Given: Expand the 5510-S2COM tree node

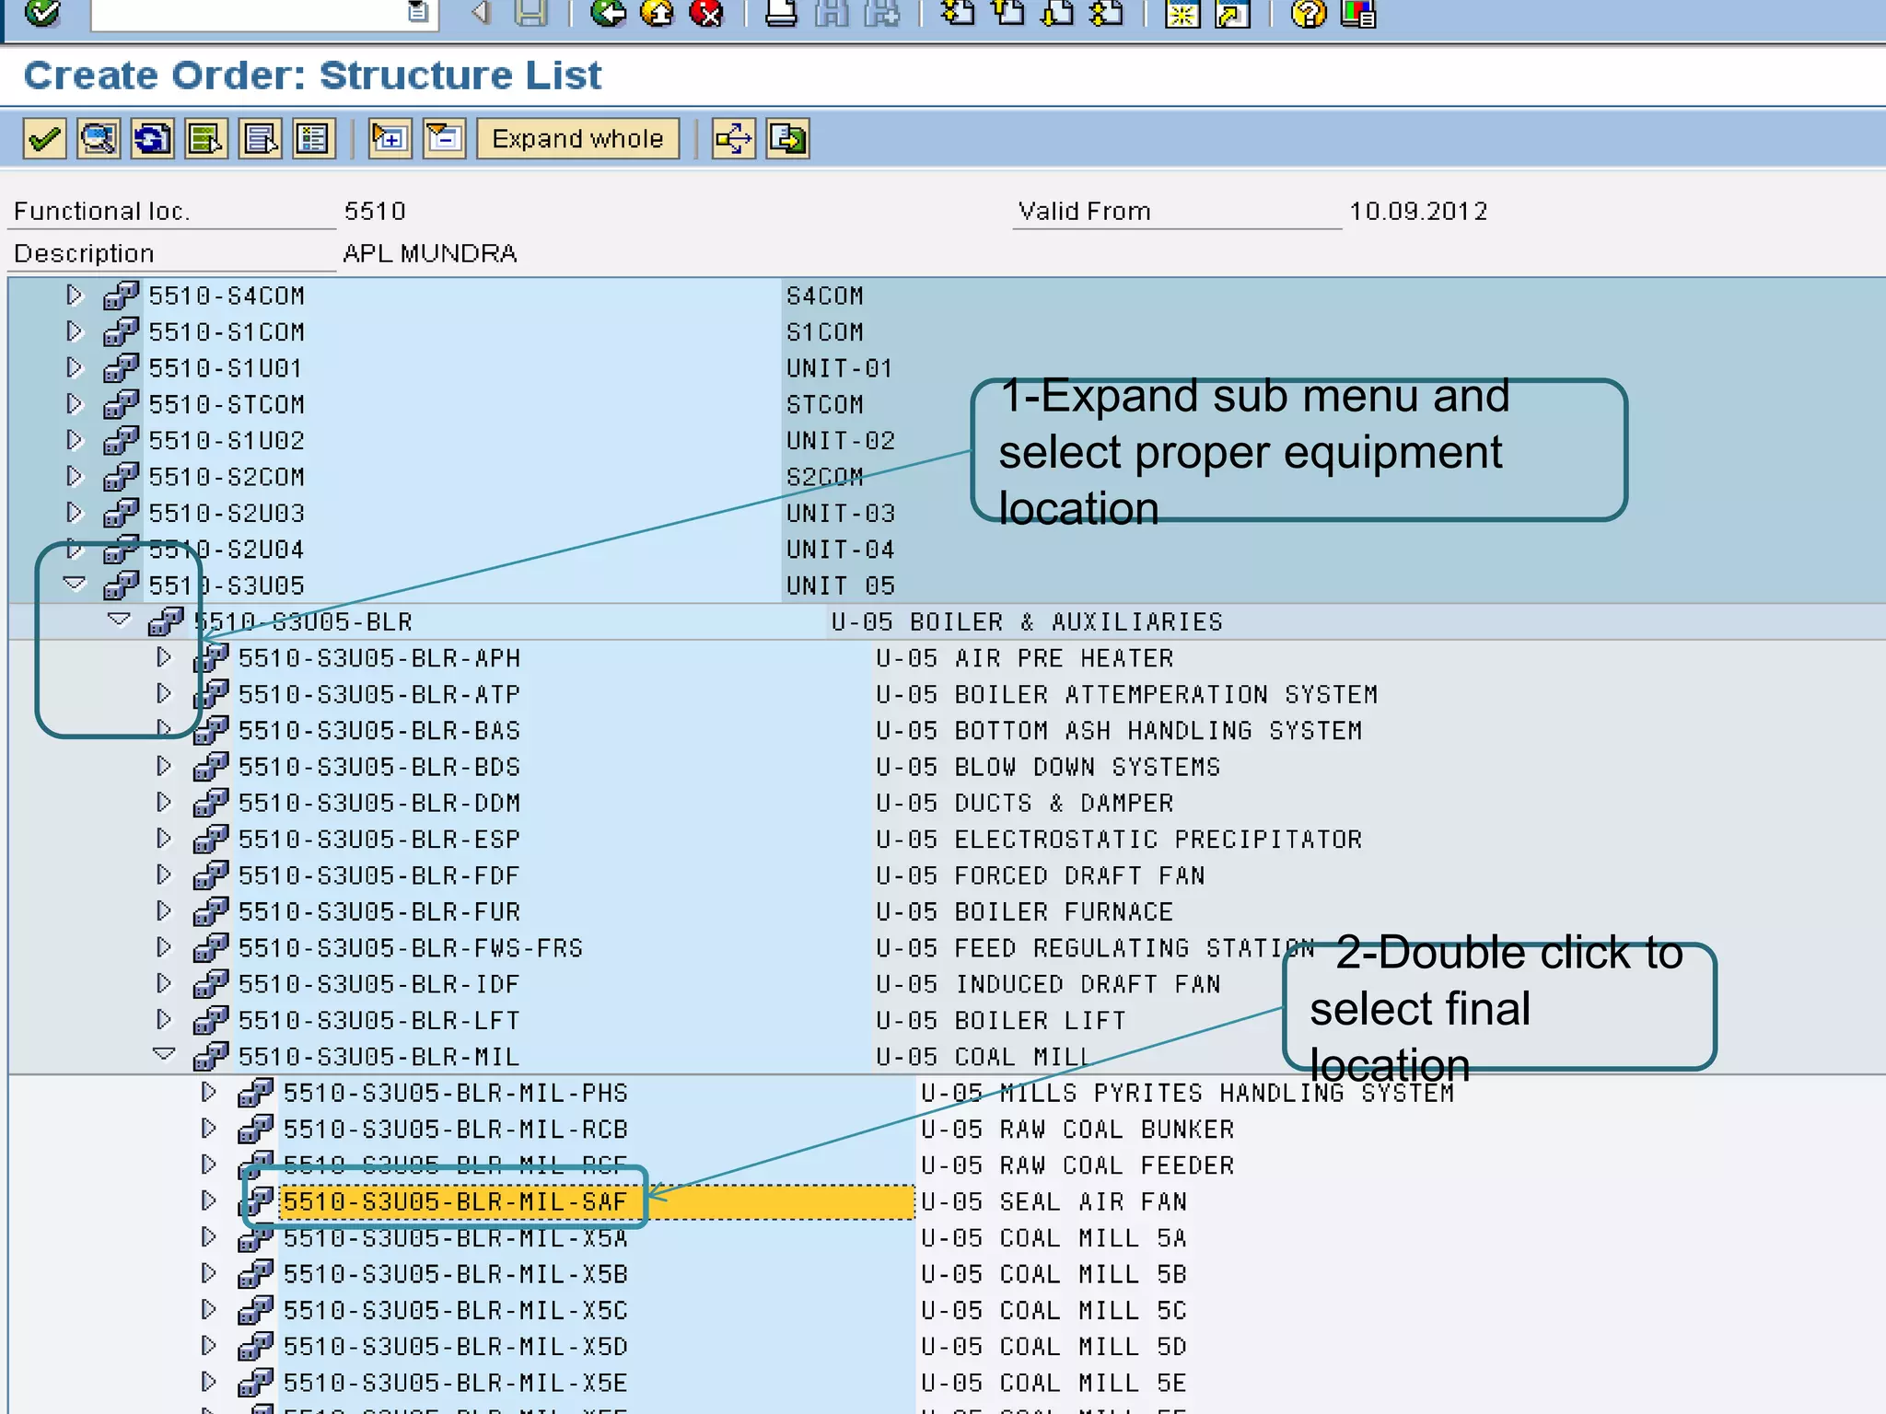Looking at the screenshot, I should click(75, 477).
